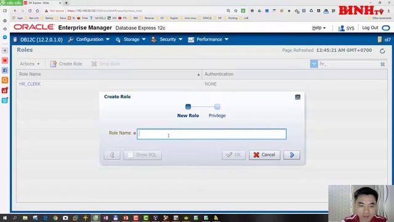Image resolution: width=394 pixels, height=222 pixels.
Task: Expand the Help dropdown
Action: (x=319, y=28)
